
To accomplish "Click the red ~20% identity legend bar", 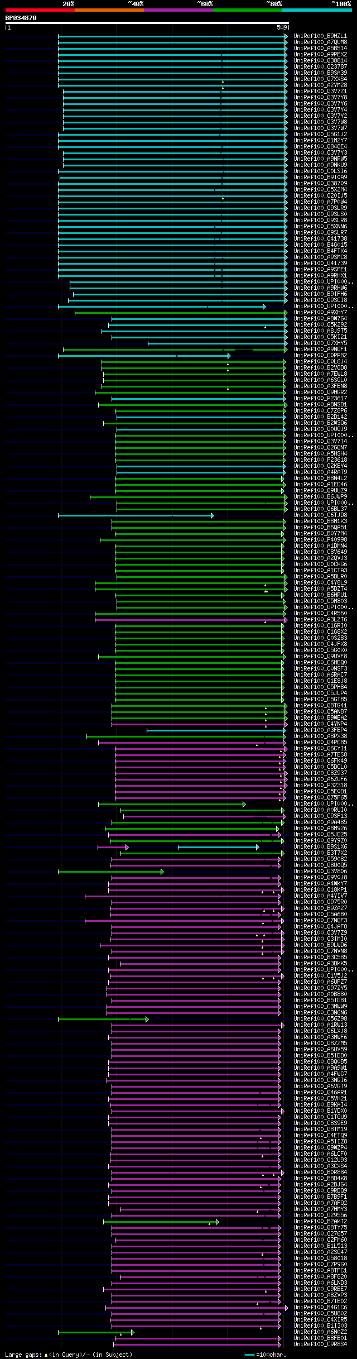I will point(40,10).
